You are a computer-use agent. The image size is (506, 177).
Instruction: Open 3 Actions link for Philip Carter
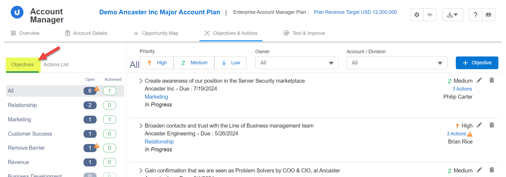pyautogui.click(x=462, y=89)
